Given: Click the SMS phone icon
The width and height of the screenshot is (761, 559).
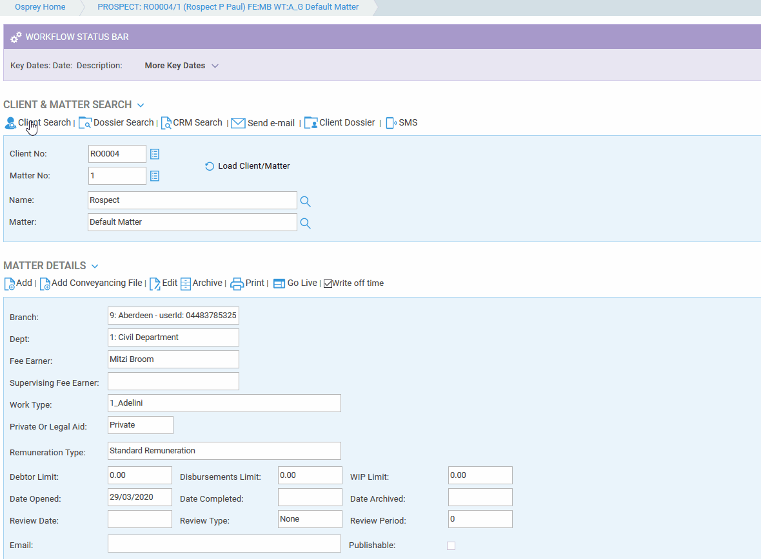Looking at the screenshot, I should click(391, 123).
